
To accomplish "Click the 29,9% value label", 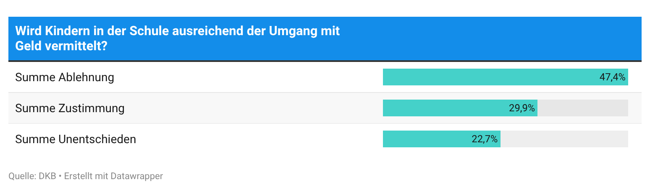I will point(522,108).
